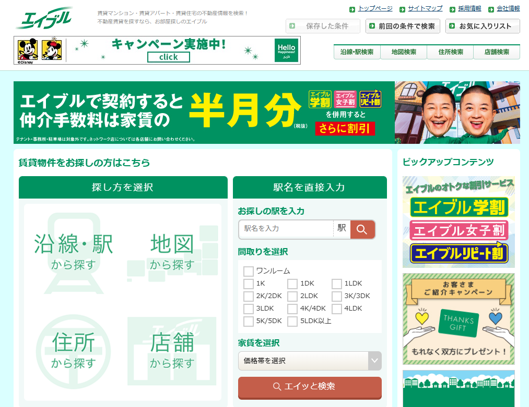
Task: Click the 間取りを選択 label
Action: click(x=263, y=252)
